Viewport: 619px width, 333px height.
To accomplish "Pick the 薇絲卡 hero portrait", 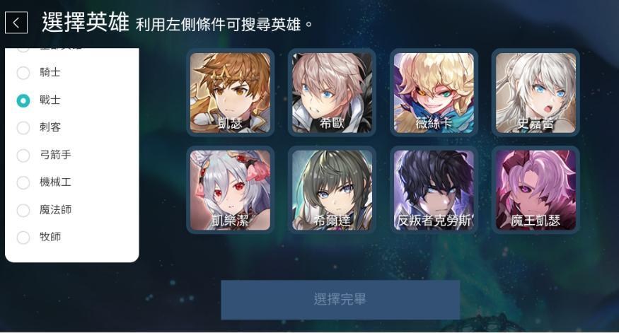I will (x=434, y=93).
